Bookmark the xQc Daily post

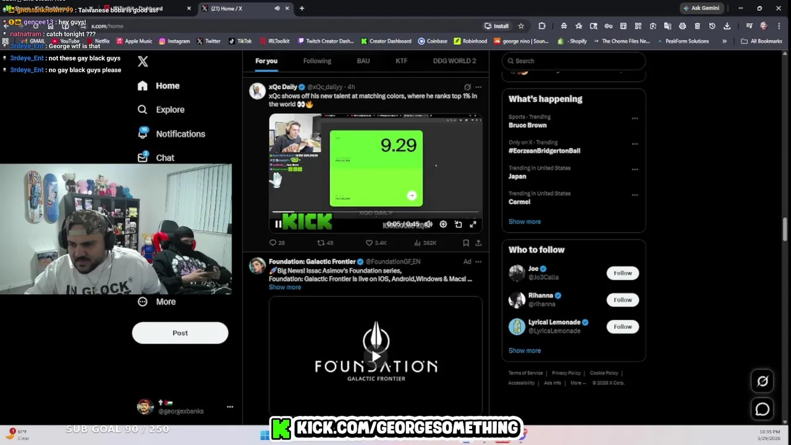(466, 243)
